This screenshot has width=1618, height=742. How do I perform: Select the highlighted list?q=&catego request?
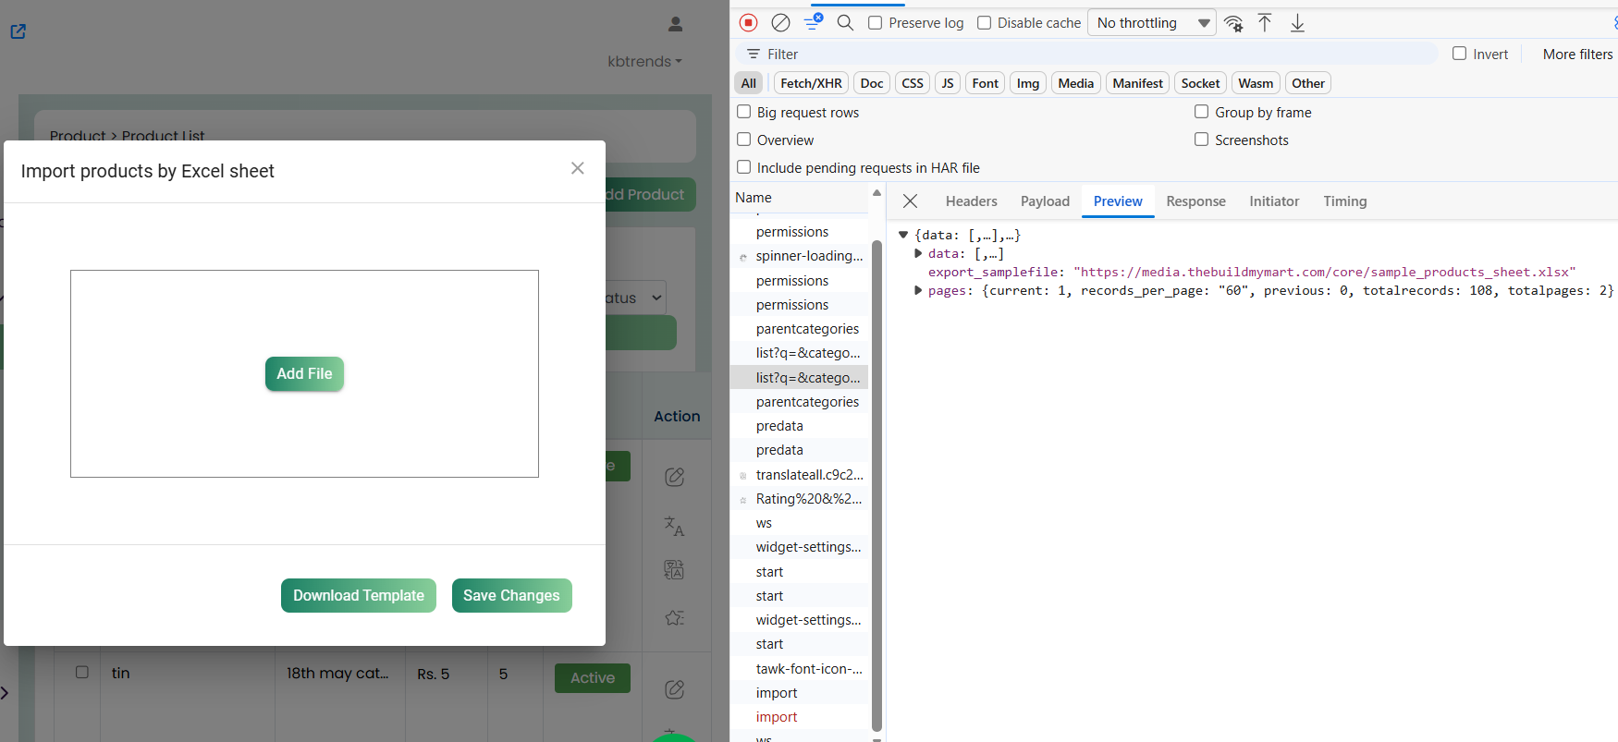click(800, 377)
